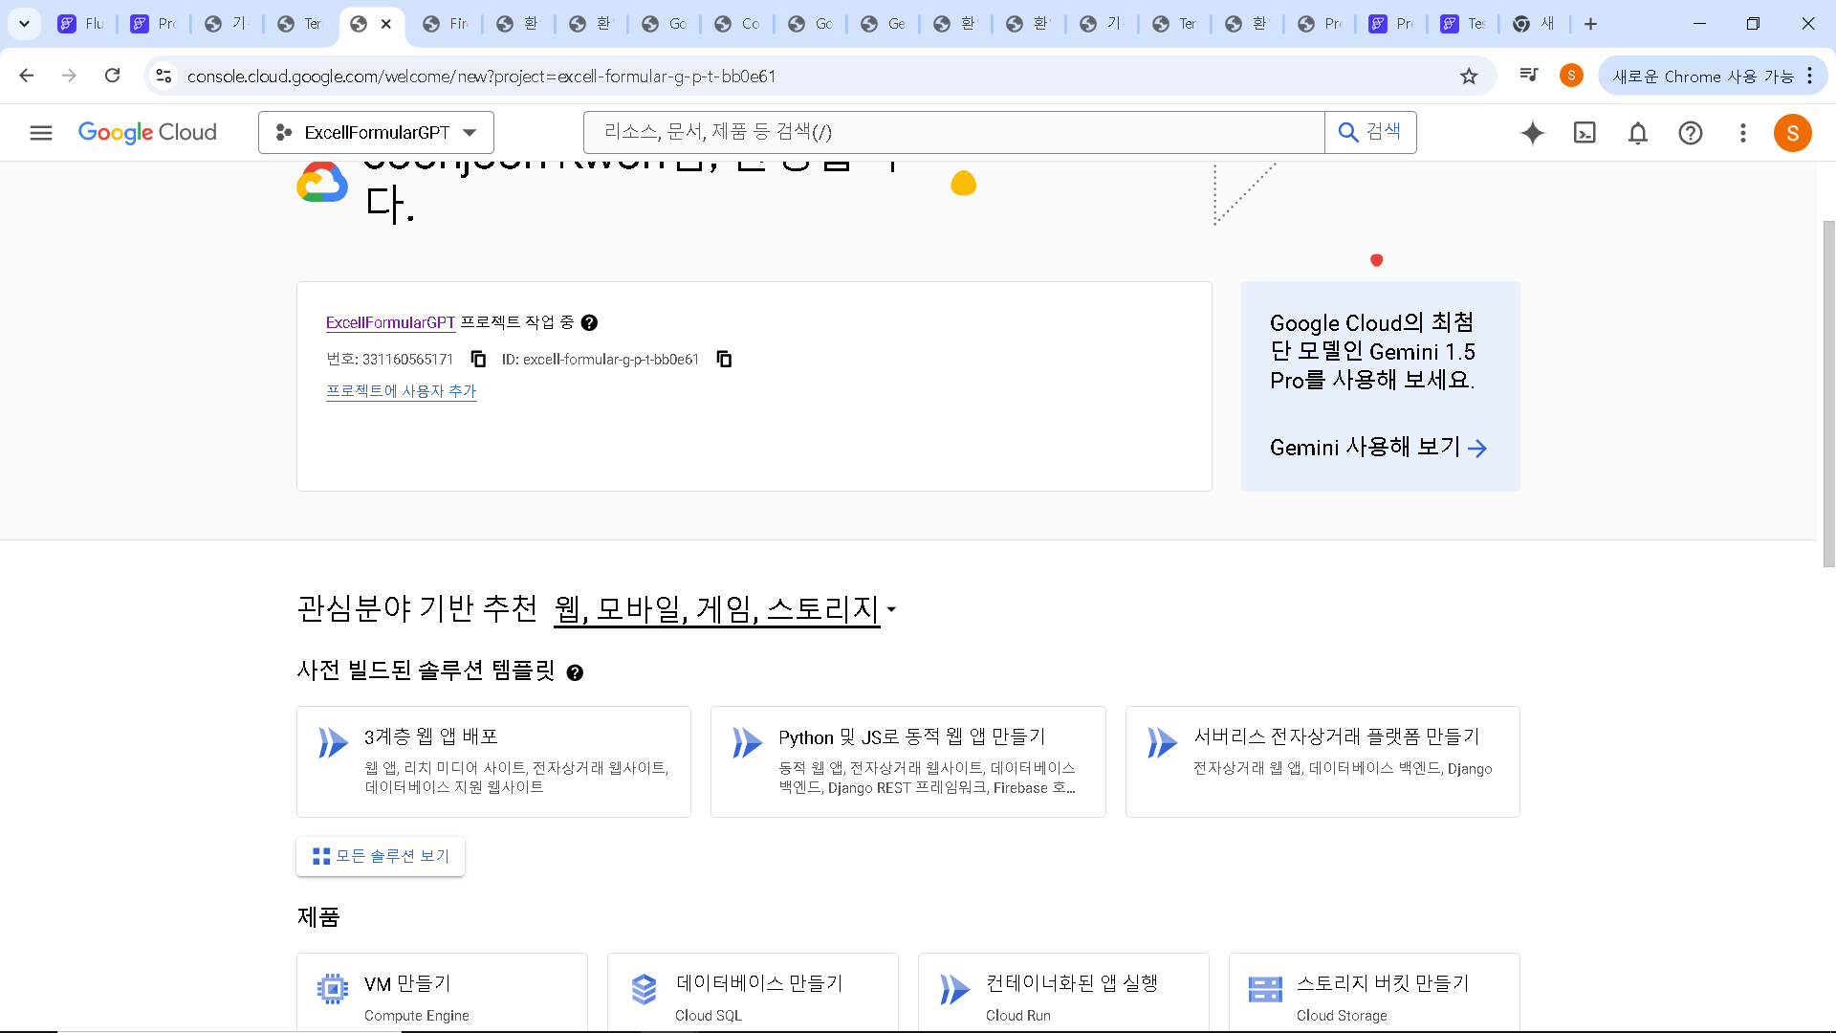Switch to the Tes browser tab
The height and width of the screenshot is (1033, 1836).
click(1464, 24)
